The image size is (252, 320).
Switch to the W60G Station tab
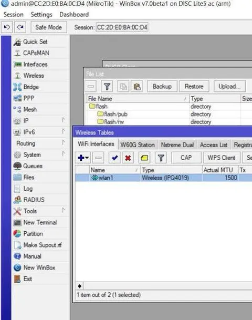138,145
